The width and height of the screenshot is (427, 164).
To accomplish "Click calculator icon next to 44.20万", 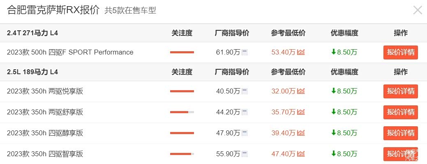I will pos(245,112).
